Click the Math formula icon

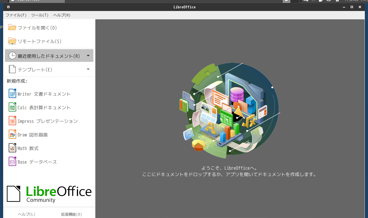(12, 148)
